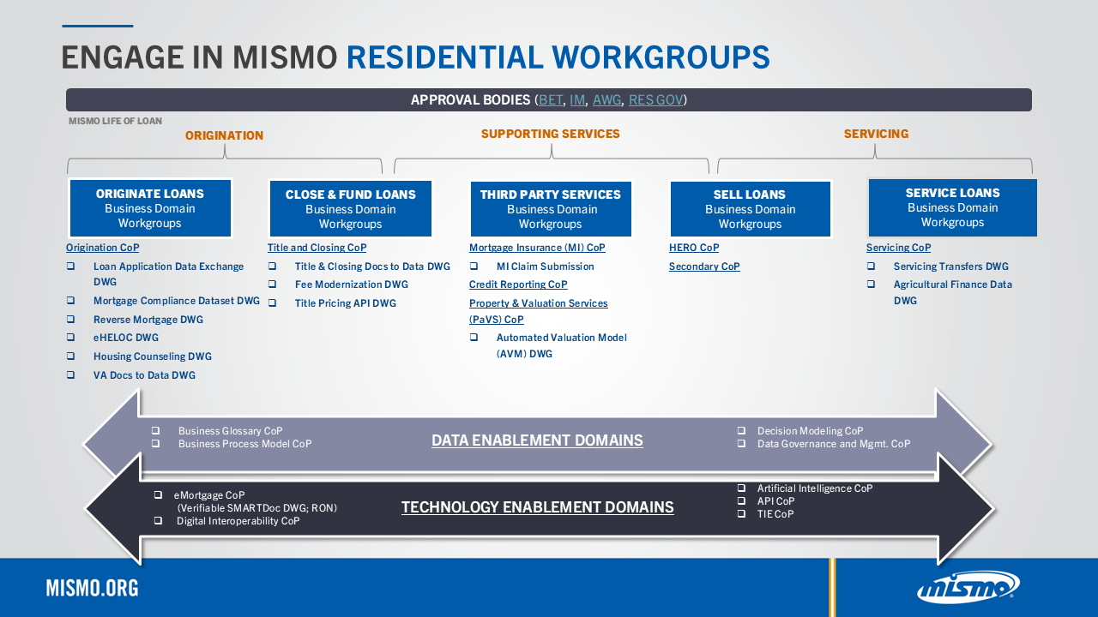This screenshot has width=1098, height=617.
Task: Click the MISMO.ORG text in the footer
Action: pyautogui.click(x=92, y=588)
